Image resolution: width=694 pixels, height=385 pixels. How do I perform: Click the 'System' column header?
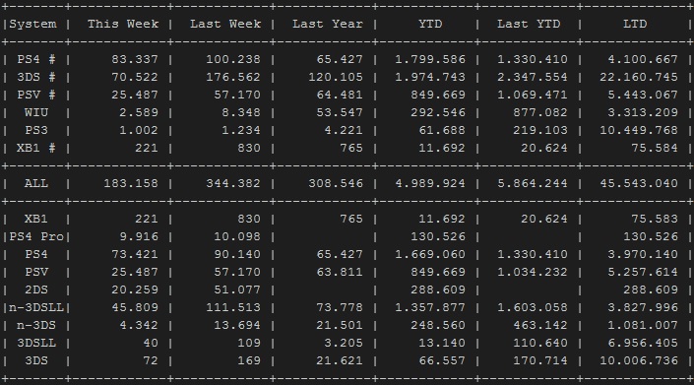tap(32, 24)
